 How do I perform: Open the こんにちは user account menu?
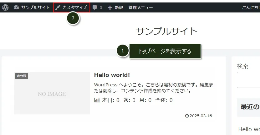tap(251, 7)
